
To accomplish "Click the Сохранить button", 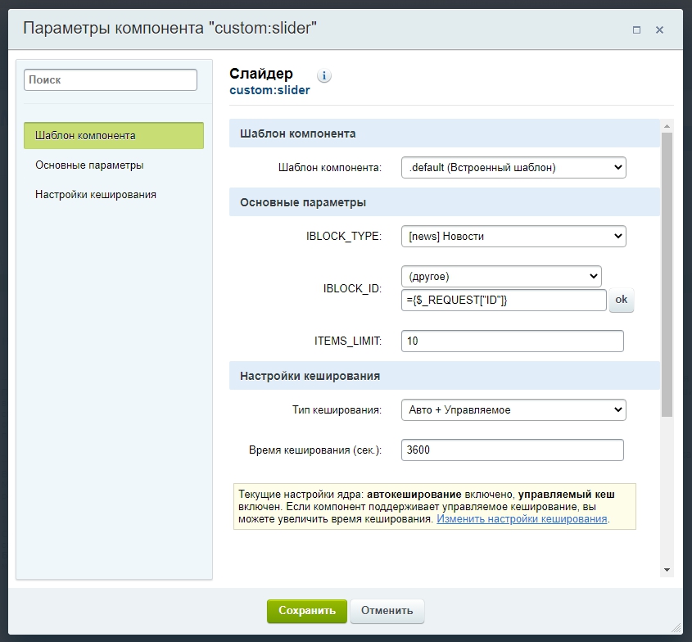I will [307, 611].
